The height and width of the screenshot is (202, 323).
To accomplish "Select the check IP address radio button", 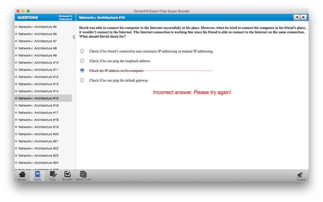I will 82,70.
